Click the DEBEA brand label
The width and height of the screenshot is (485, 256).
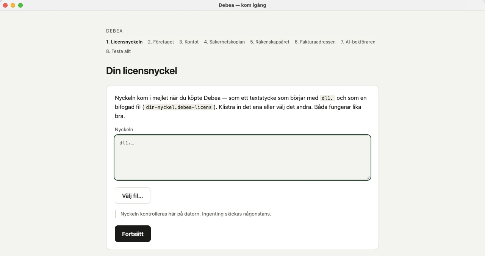tap(114, 31)
